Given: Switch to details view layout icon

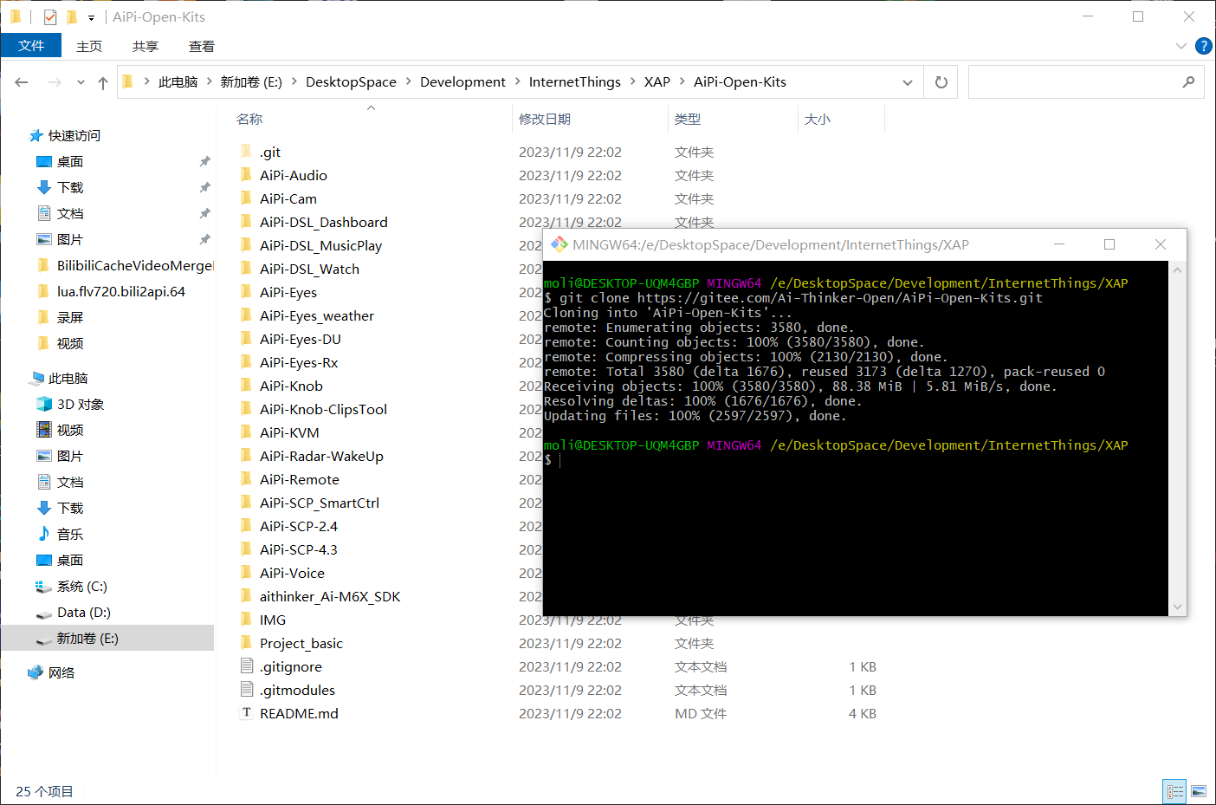Looking at the screenshot, I should tap(1174, 791).
